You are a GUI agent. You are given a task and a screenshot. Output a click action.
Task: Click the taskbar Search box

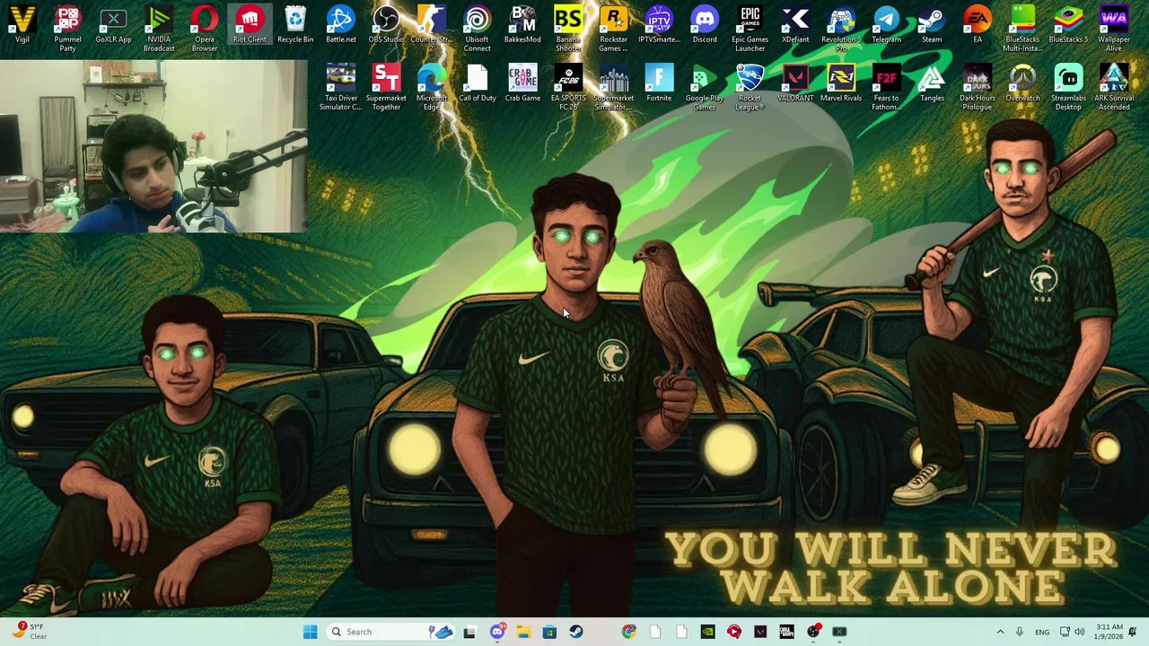(390, 632)
